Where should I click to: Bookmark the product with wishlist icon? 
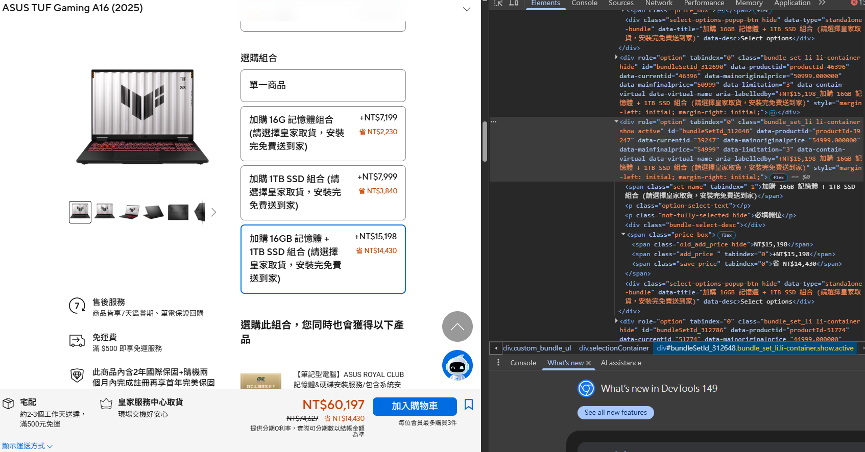(x=469, y=405)
